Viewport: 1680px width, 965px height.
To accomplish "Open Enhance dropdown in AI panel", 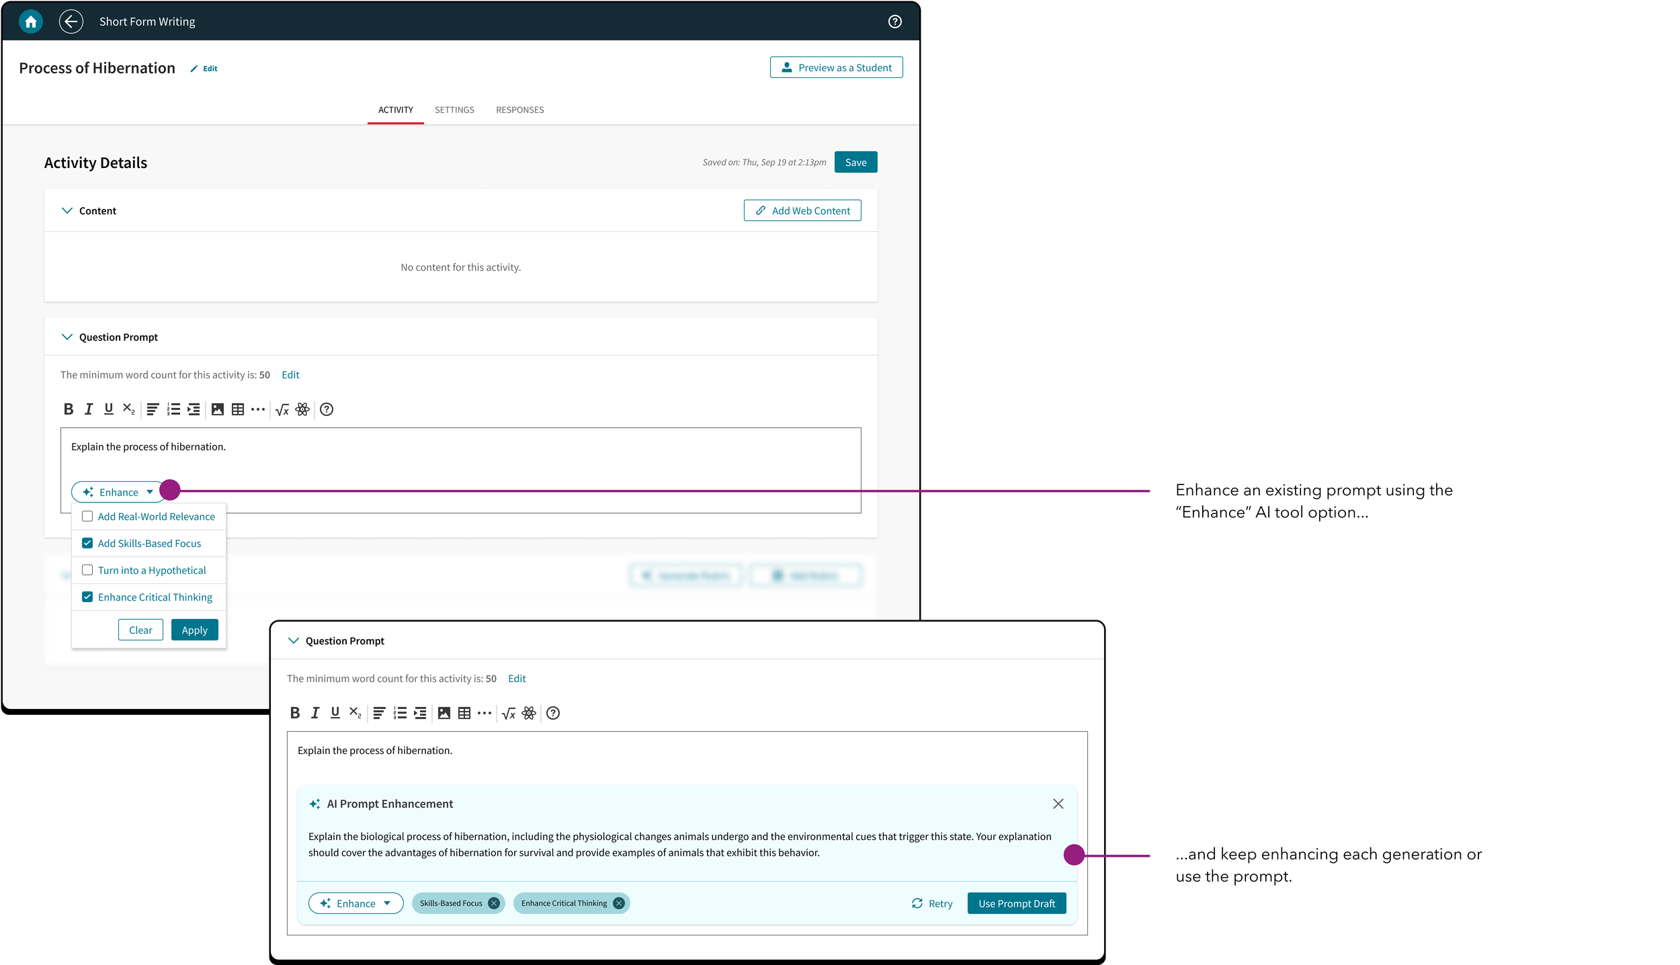I will click(355, 903).
